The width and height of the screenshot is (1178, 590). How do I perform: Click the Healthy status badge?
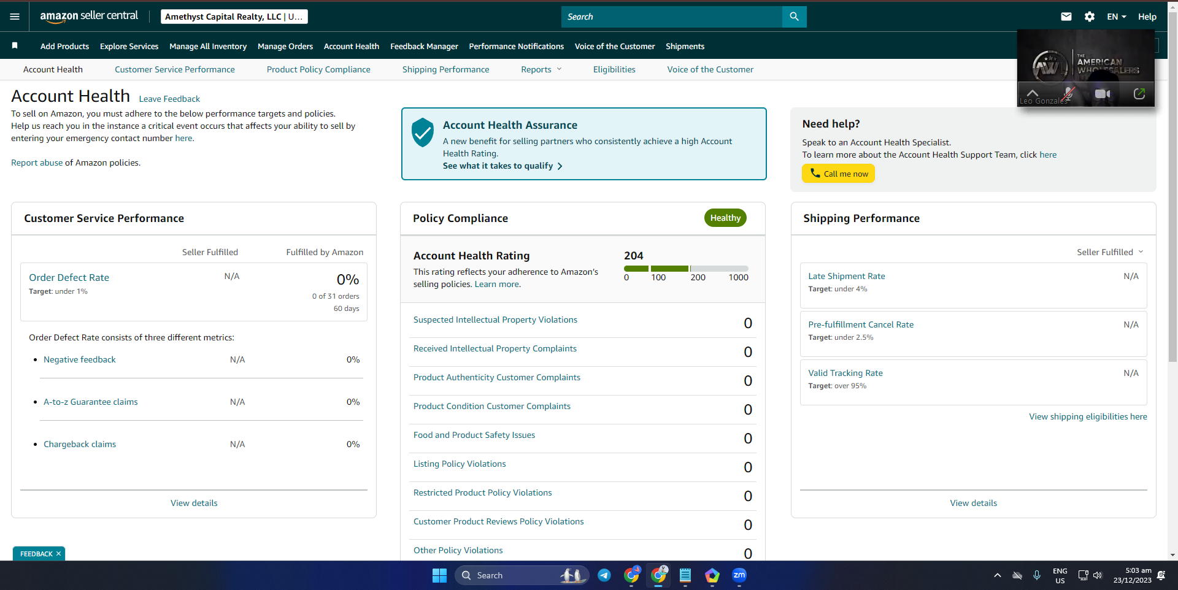[725, 218]
